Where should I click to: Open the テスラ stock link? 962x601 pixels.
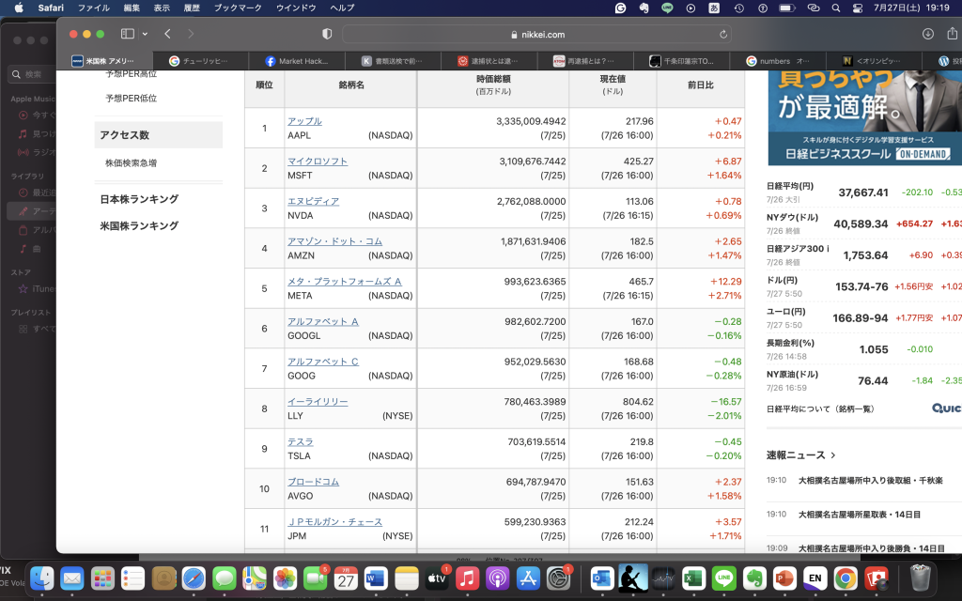[300, 441]
